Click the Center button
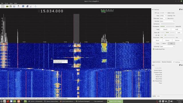 [167, 40]
